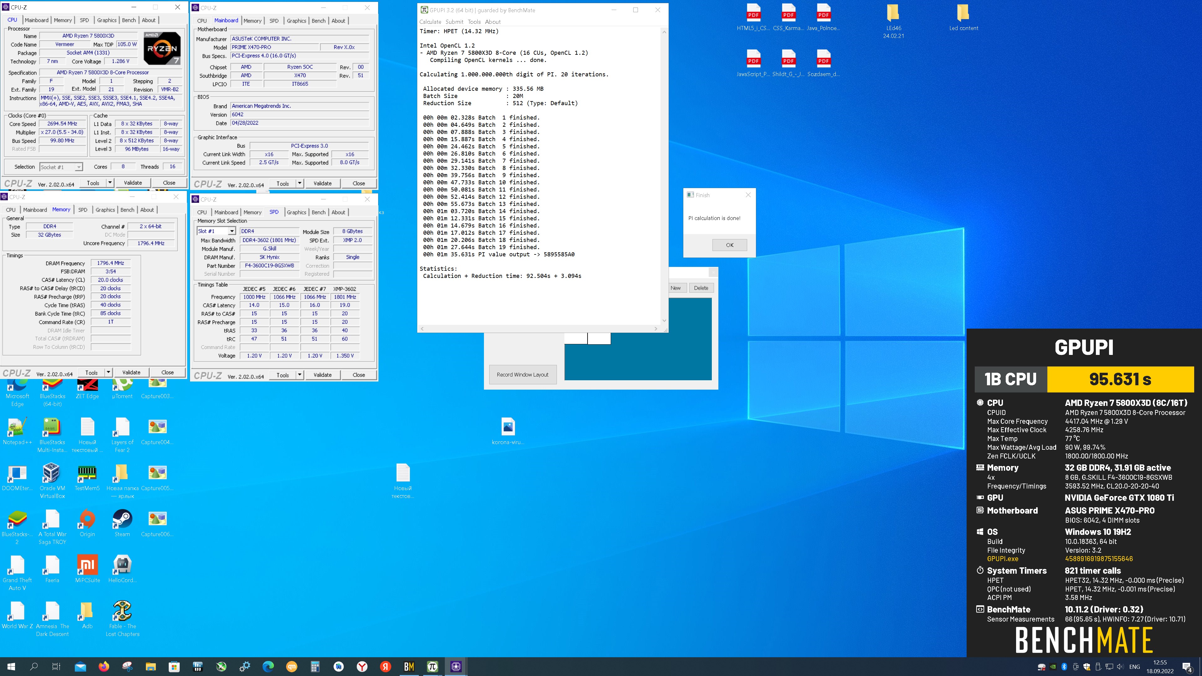Viewport: 1202px width, 676px height.
Task: Click the Ryzen logo in CPU-Z
Action: (x=162, y=48)
